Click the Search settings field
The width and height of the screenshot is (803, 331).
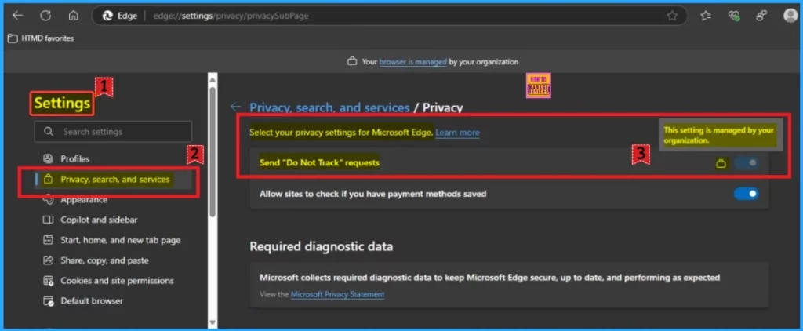[113, 132]
